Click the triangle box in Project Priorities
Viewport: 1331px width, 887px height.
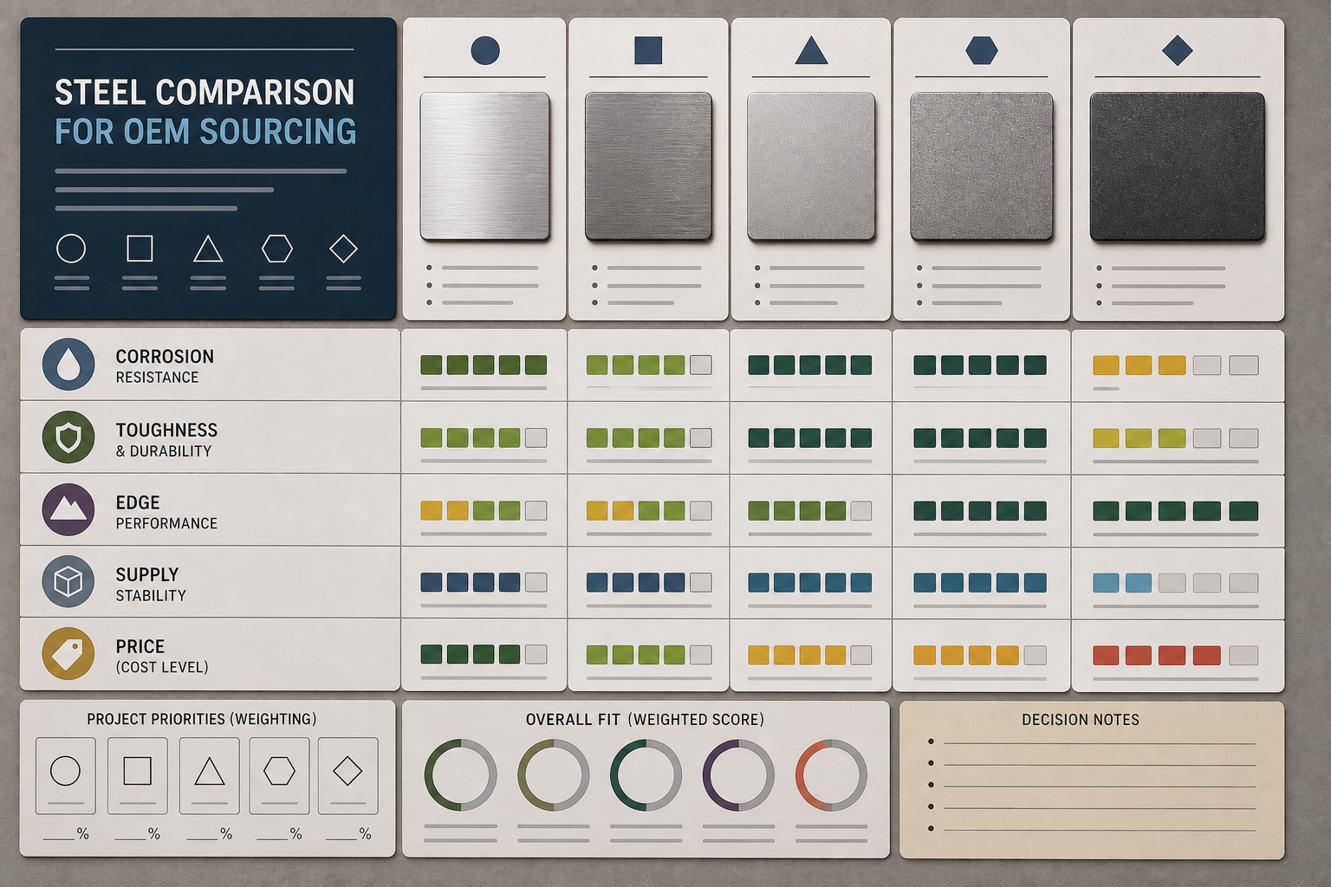(209, 775)
